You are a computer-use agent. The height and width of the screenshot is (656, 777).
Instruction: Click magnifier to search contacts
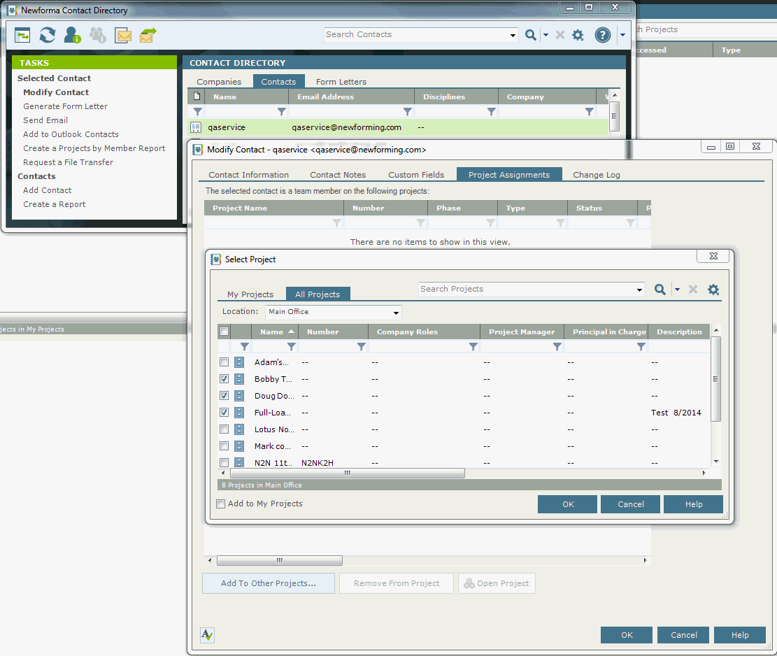tap(530, 35)
